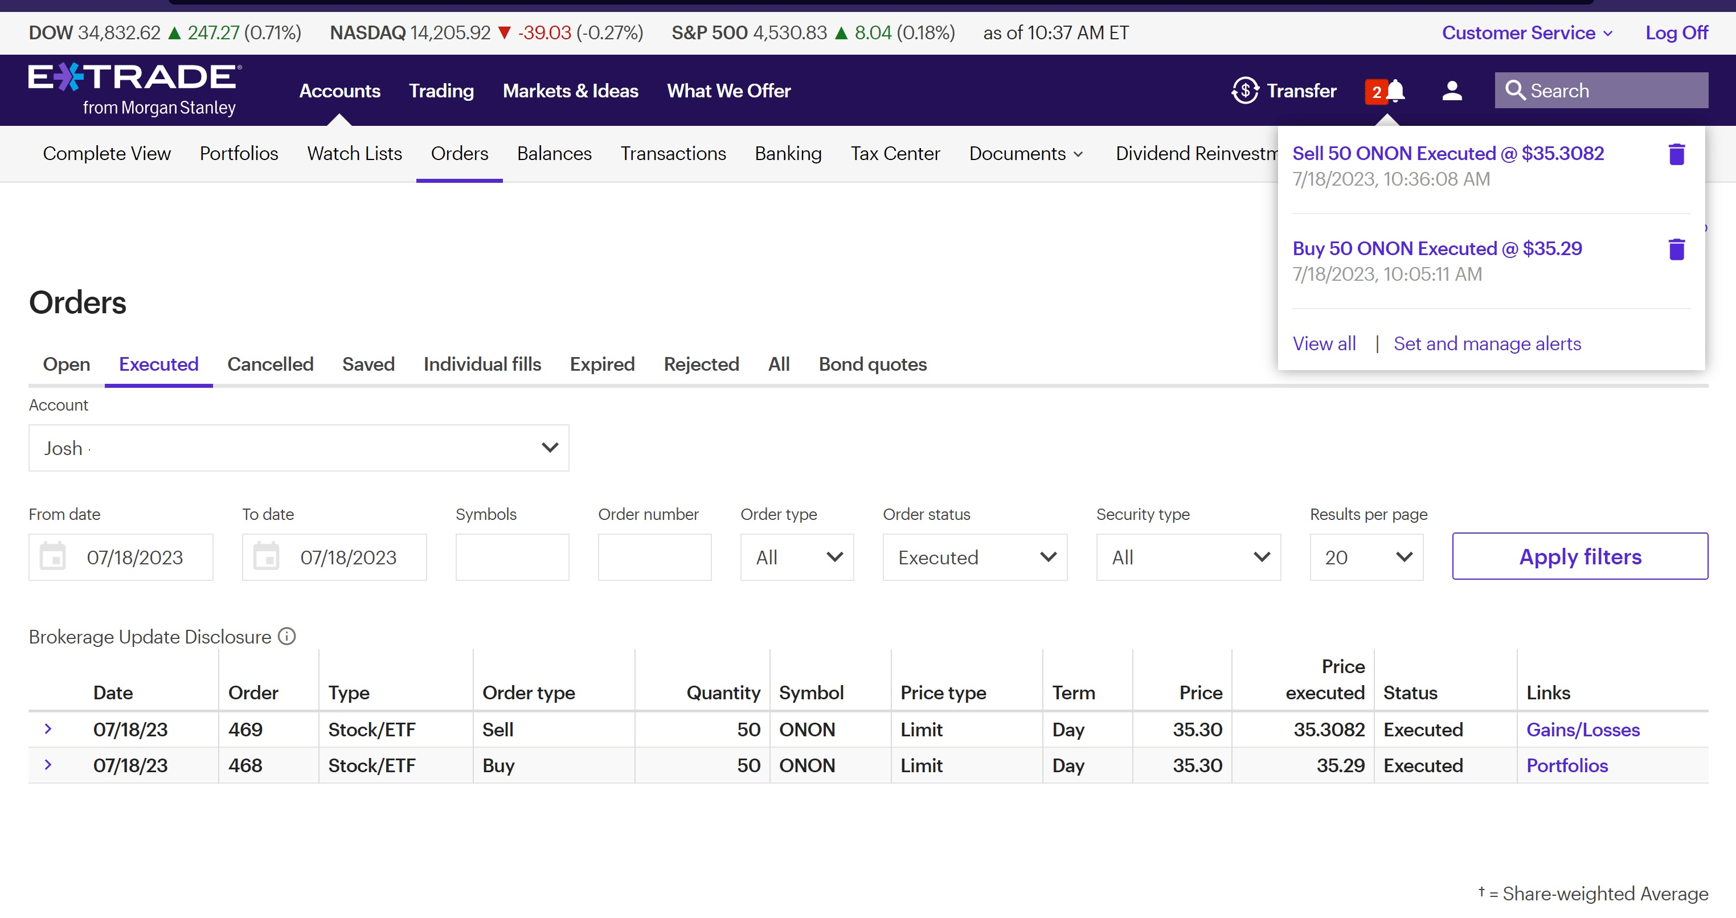The width and height of the screenshot is (1736, 918).
Task: Open the Order status dropdown
Action: tap(975, 557)
